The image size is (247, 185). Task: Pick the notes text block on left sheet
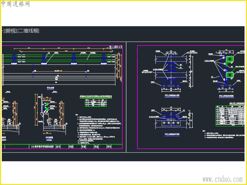(x=98, y=129)
